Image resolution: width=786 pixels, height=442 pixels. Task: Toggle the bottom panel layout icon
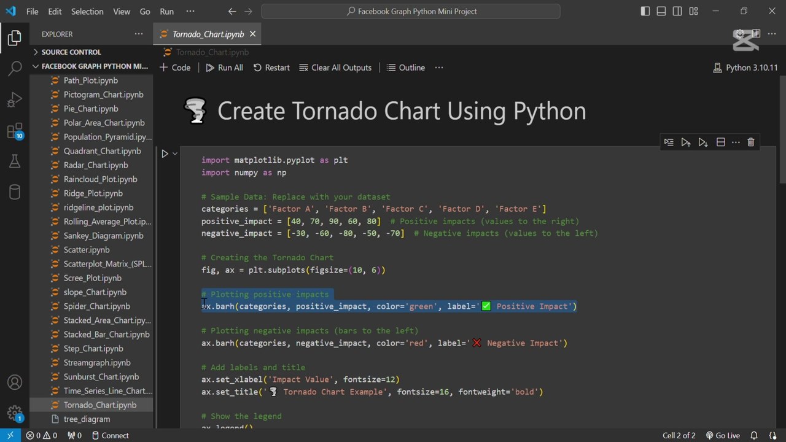click(x=661, y=11)
